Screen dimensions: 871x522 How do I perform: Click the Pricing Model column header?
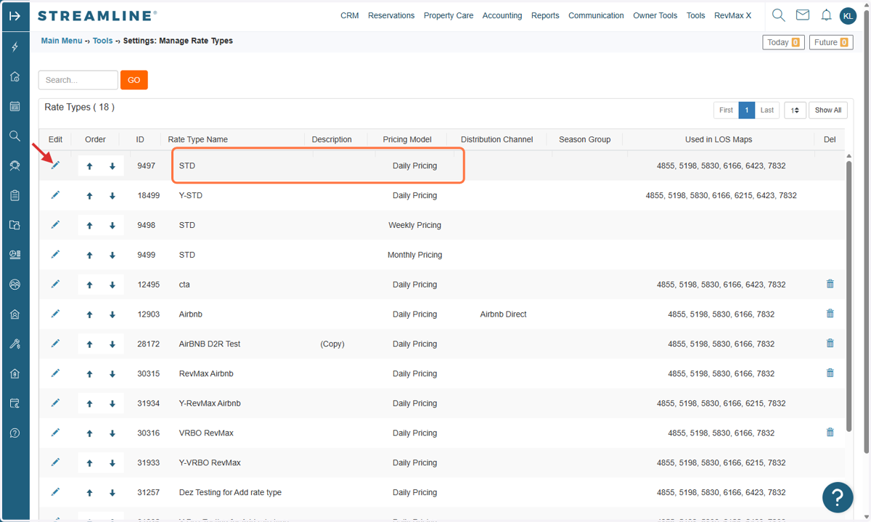(x=407, y=139)
